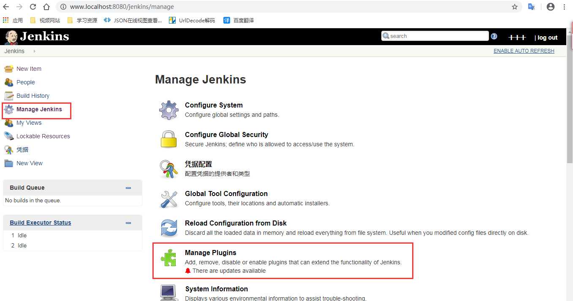Open the 应用 apps bookmark shortcut
573x301 pixels.
13,20
